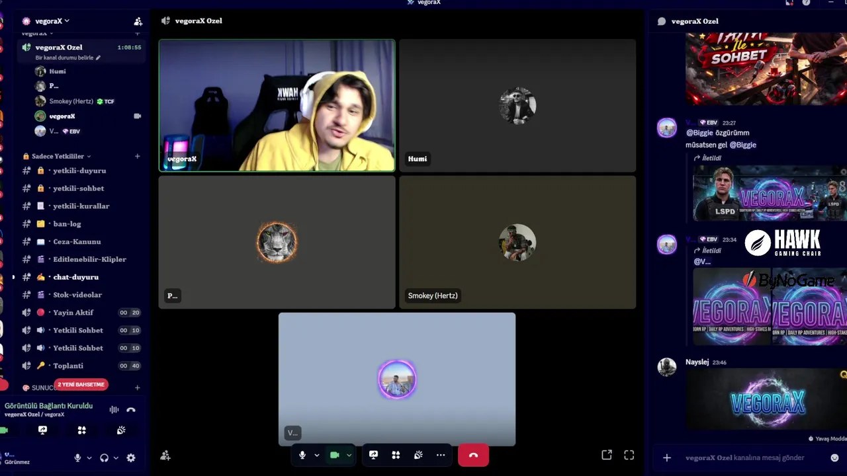
Task: Deafen using the headphones icon
Action: [104, 457]
